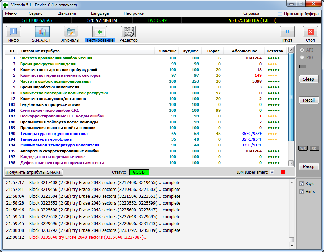The height and width of the screenshot is (252, 324).
Task: Open Просмотр буфера buffer viewer
Action: click(299, 14)
